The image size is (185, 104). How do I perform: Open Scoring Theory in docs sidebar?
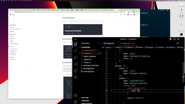tap(13, 60)
